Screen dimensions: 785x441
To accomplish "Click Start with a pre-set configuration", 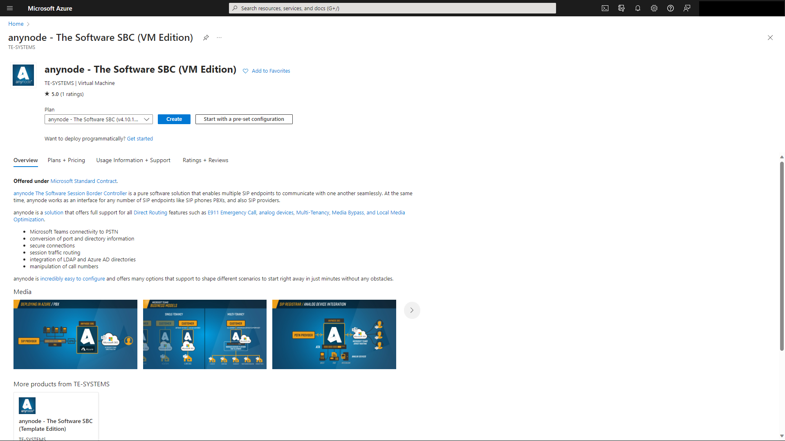I will (x=244, y=119).
